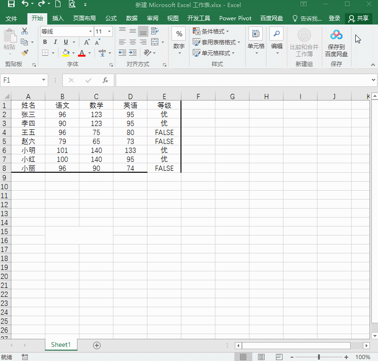Add a new sheet with plus icon
This screenshot has width=378, height=361.
(97, 345)
